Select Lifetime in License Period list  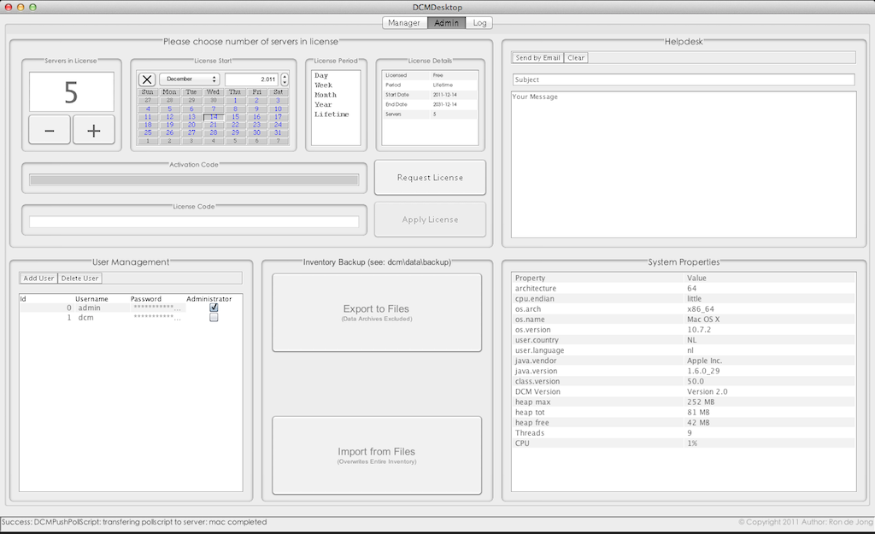click(332, 114)
